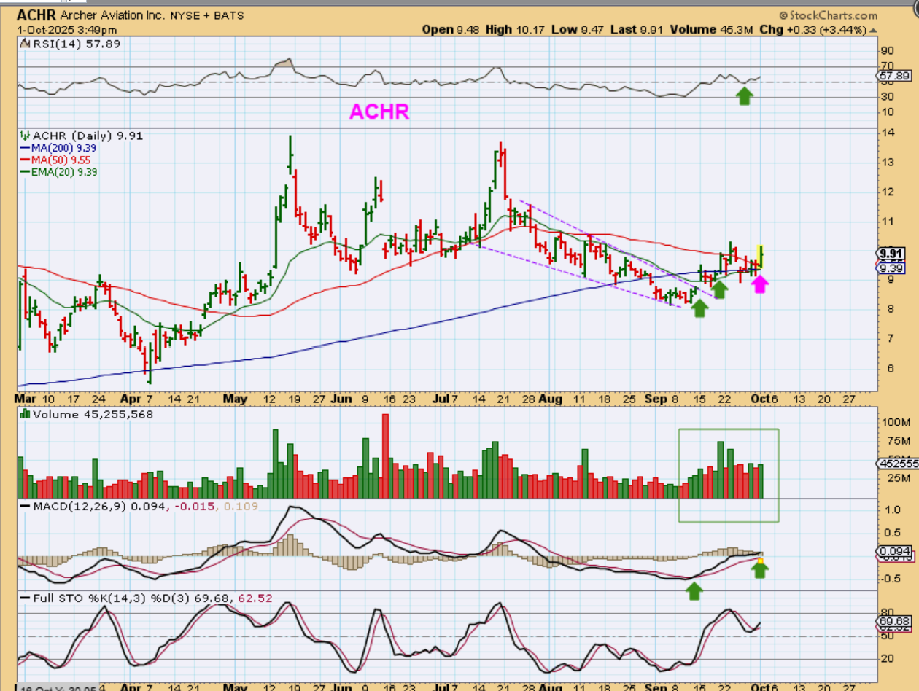The height and width of the screenshot is (691, 919).
Task: Click the 0.094 MACD value tag on right axis
Action: (894, 551)
